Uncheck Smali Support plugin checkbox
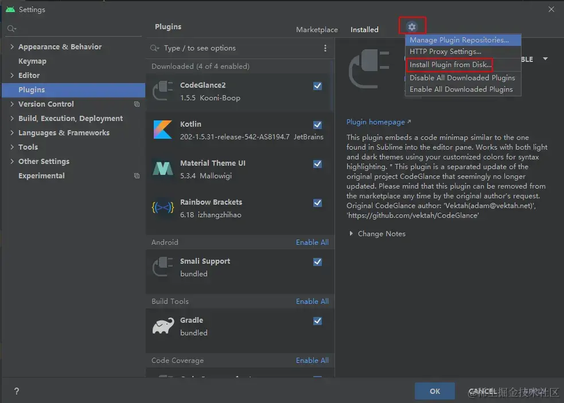Screen dimensions: 564x403 click(318, 262)
